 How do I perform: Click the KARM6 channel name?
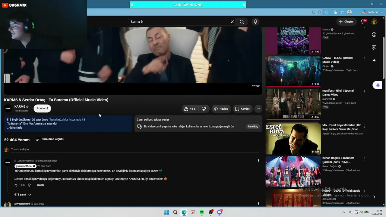coord(20,107)
